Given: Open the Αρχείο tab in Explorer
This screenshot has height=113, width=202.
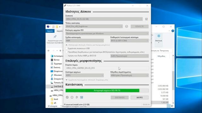Looking at the screenshot, I should click(50, 31).
